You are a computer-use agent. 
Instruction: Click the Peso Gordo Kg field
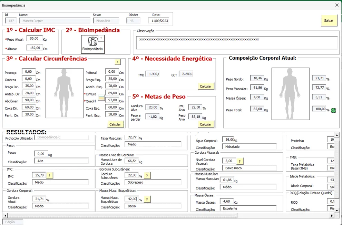pyautogui.click(x=257, y=78)
